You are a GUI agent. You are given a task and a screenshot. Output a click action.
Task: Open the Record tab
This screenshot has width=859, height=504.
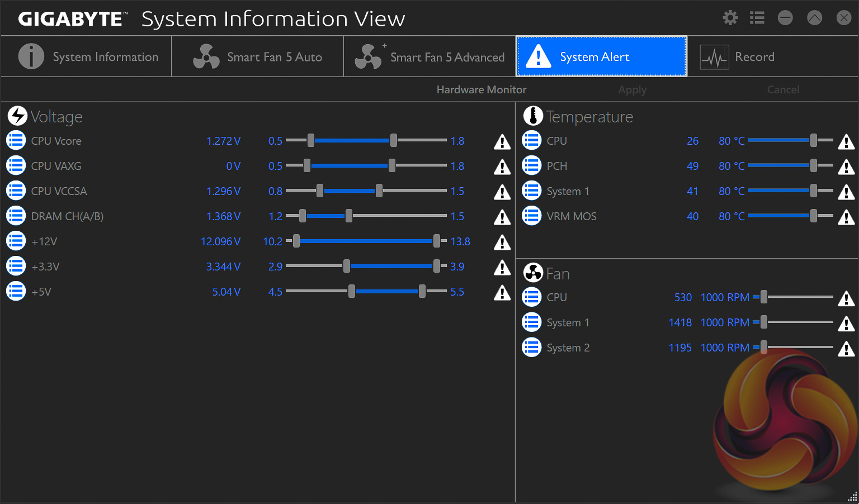pos(737,57)
